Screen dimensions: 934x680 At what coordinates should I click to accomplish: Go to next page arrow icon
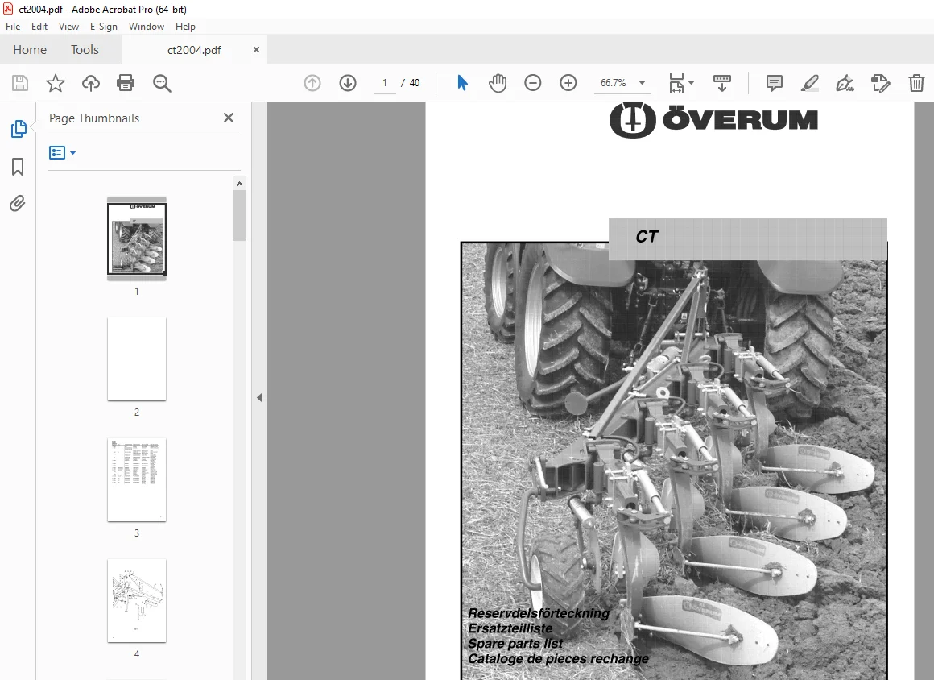348,83
